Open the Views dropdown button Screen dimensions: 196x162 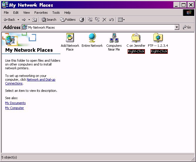coord(121,20)
